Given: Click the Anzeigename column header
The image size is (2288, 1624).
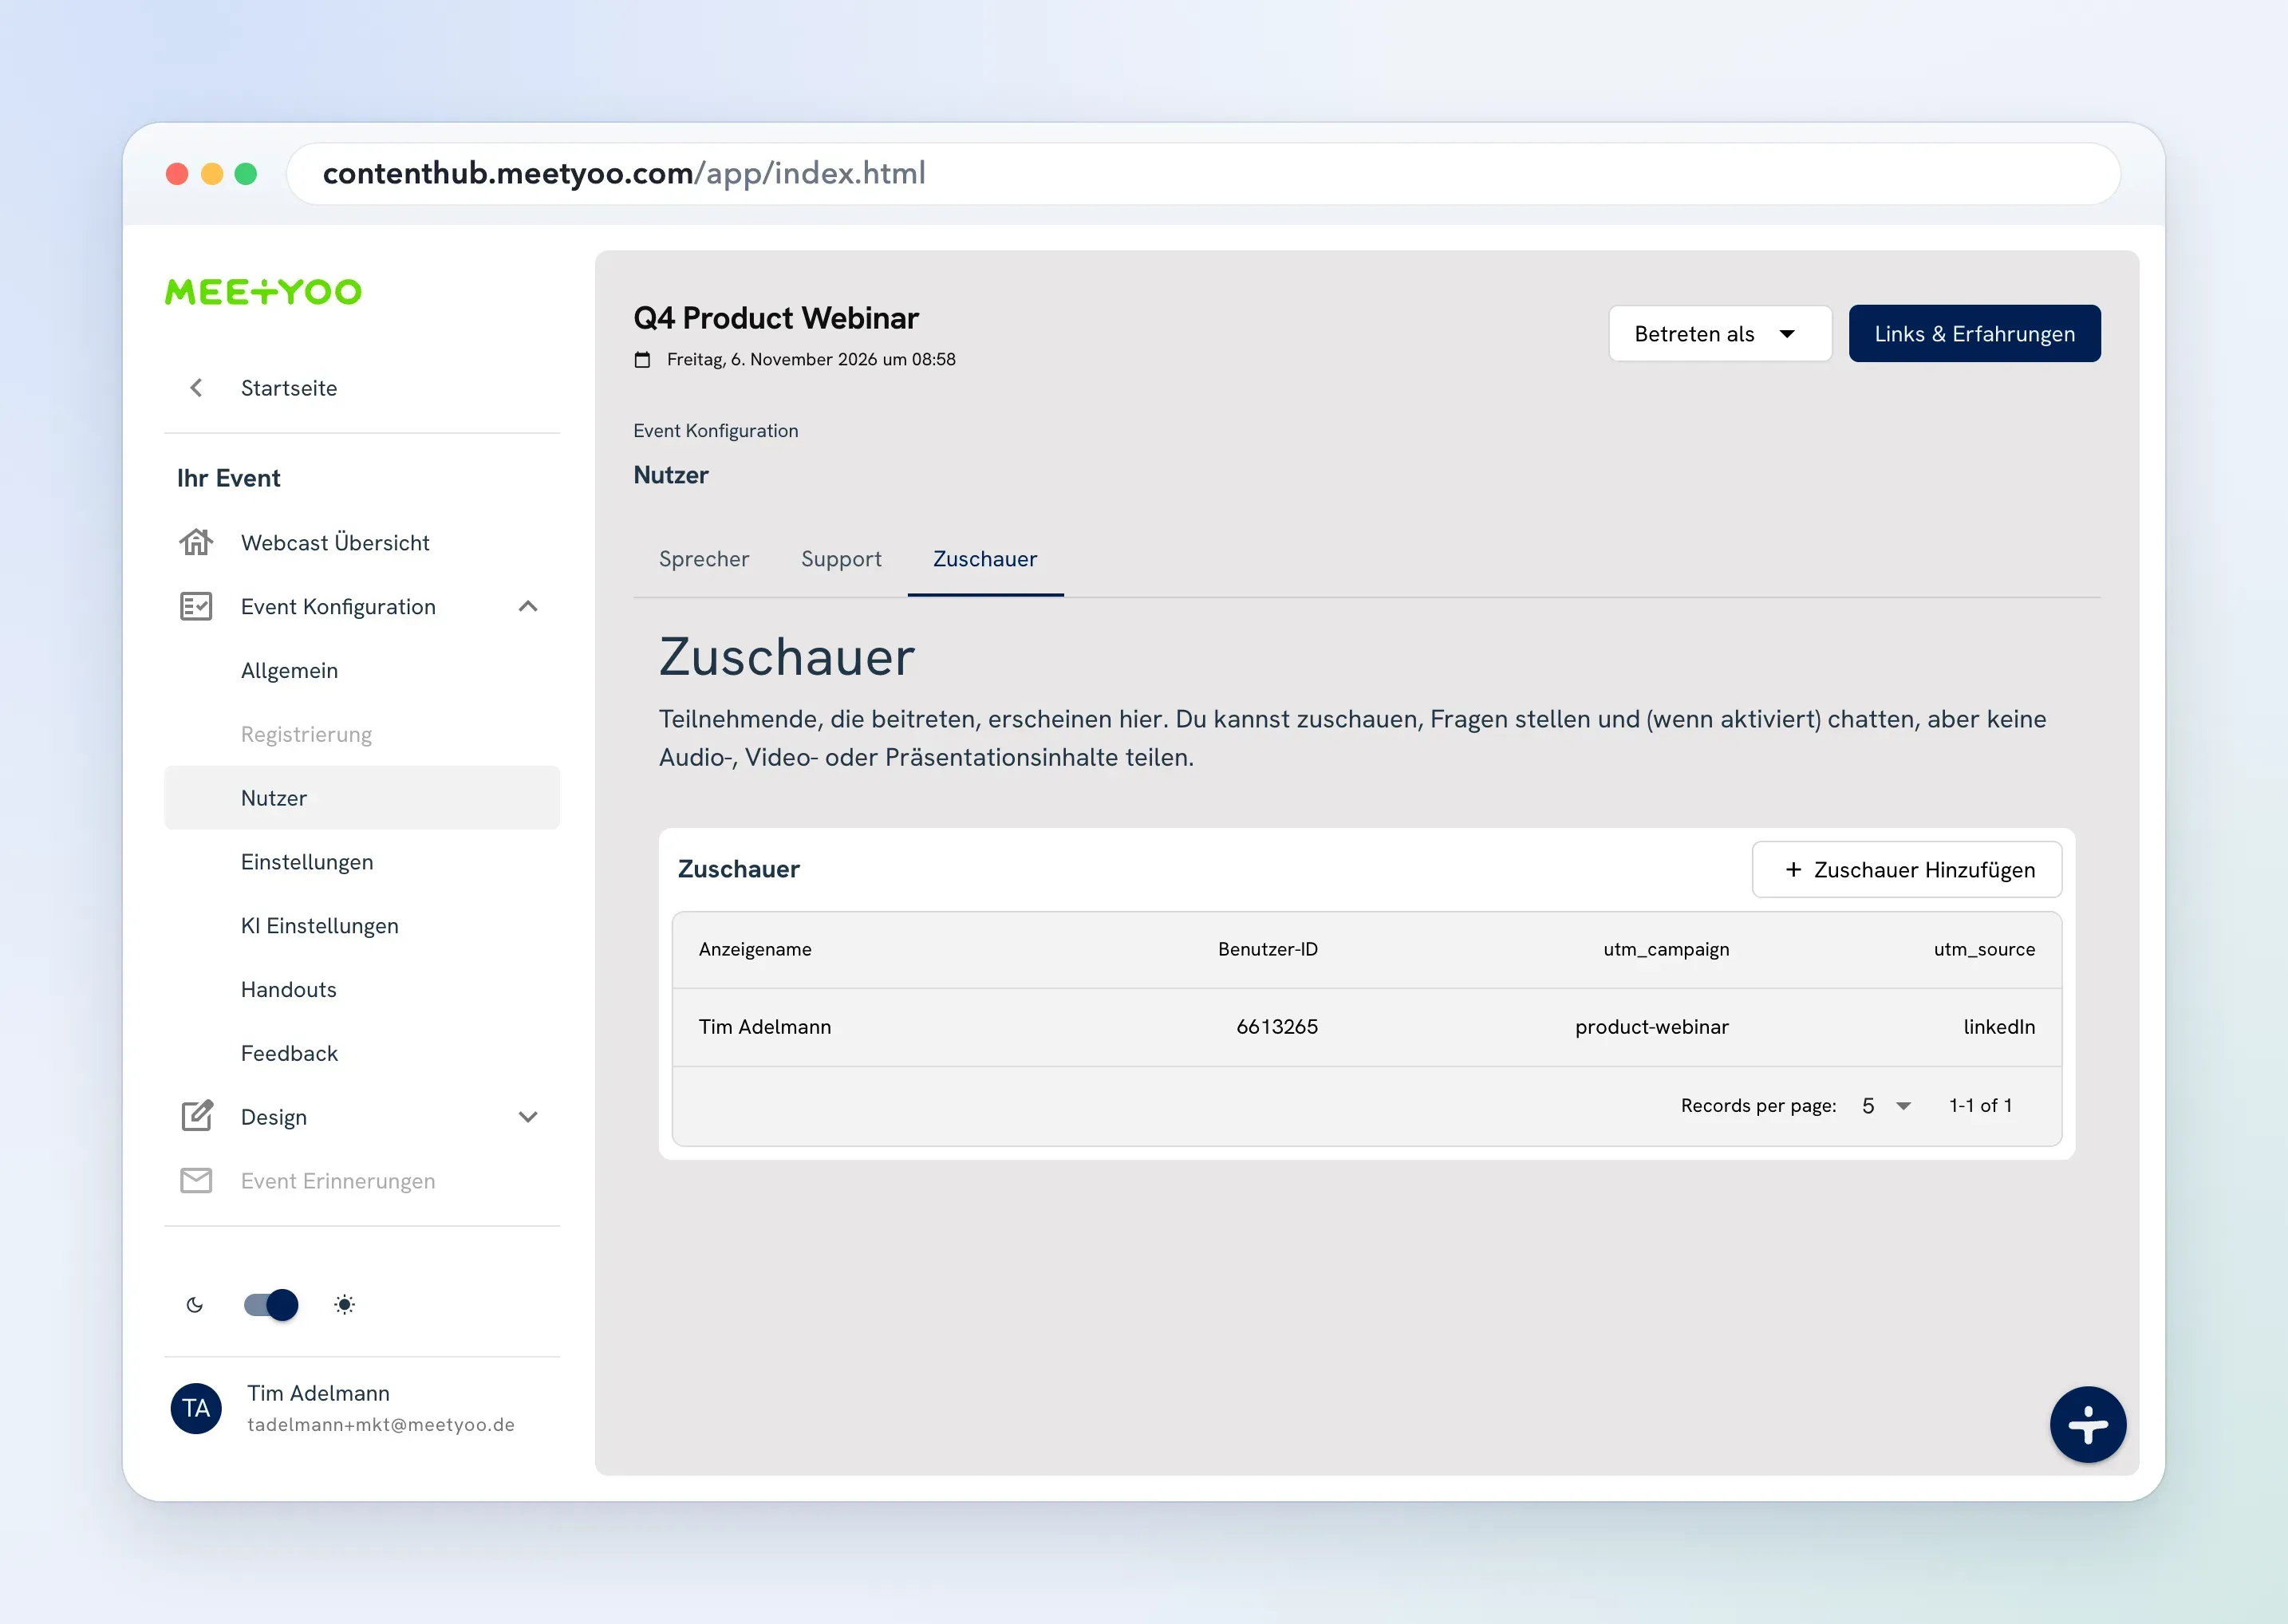Looking at the screenshot, I should coord(755,949).
